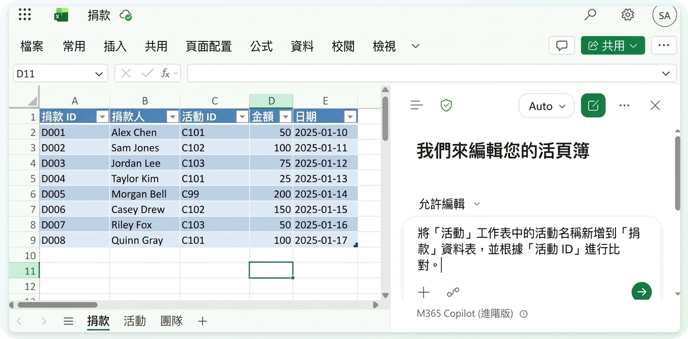The width and height of the screenshot is (688, 339).
Task: Add a new sheet with the plus
Action: pyautogui.click(x=202, y=322)
